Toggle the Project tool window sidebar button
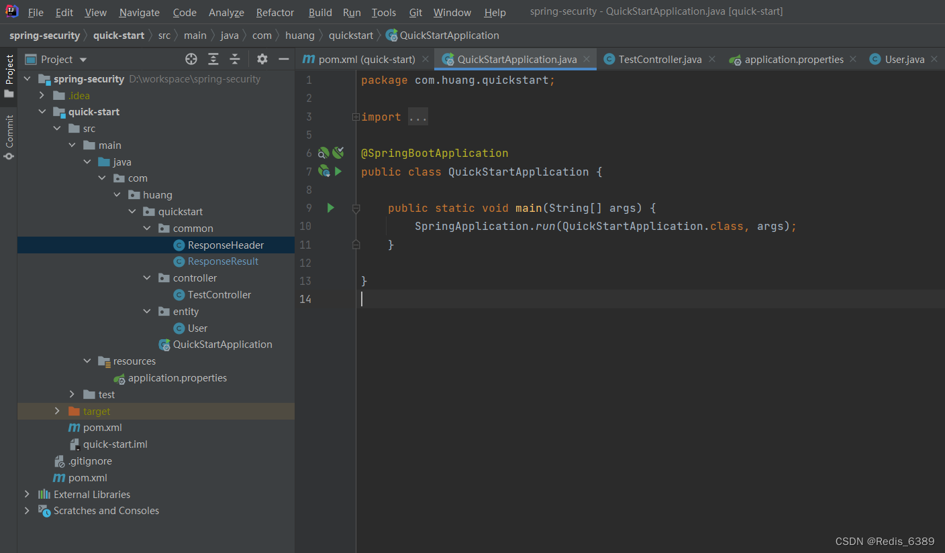This screenshot has height=553, width=945. coord(9,76)
